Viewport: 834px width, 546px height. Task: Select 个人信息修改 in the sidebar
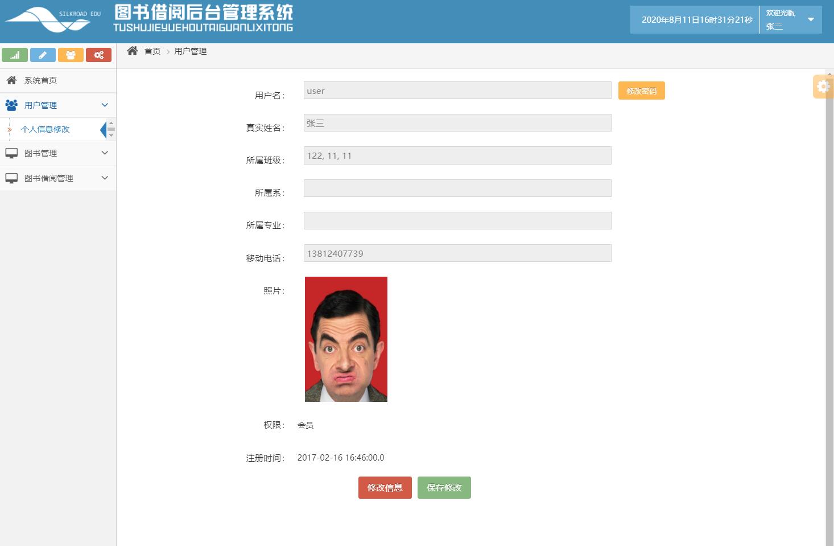point(45,129)
